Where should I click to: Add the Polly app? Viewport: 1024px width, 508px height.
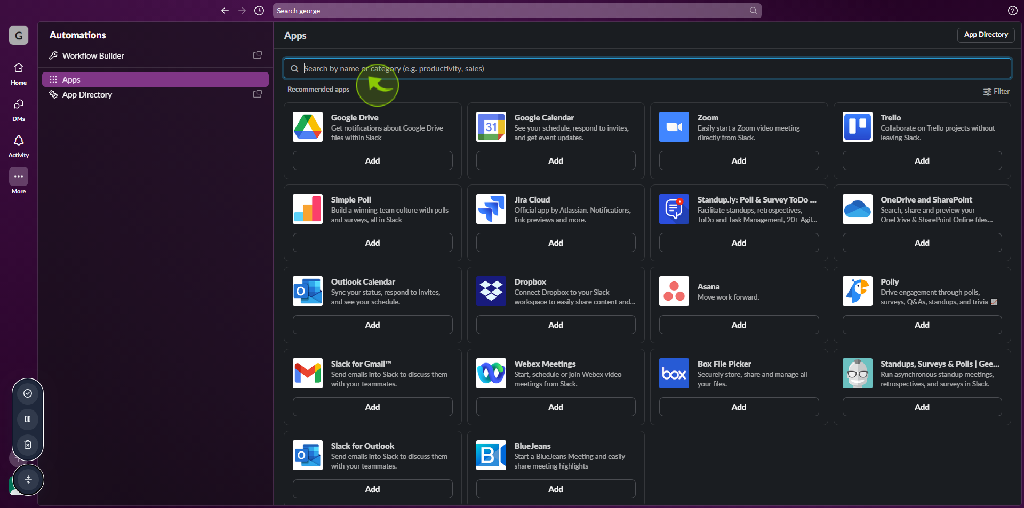pos(922,325)
